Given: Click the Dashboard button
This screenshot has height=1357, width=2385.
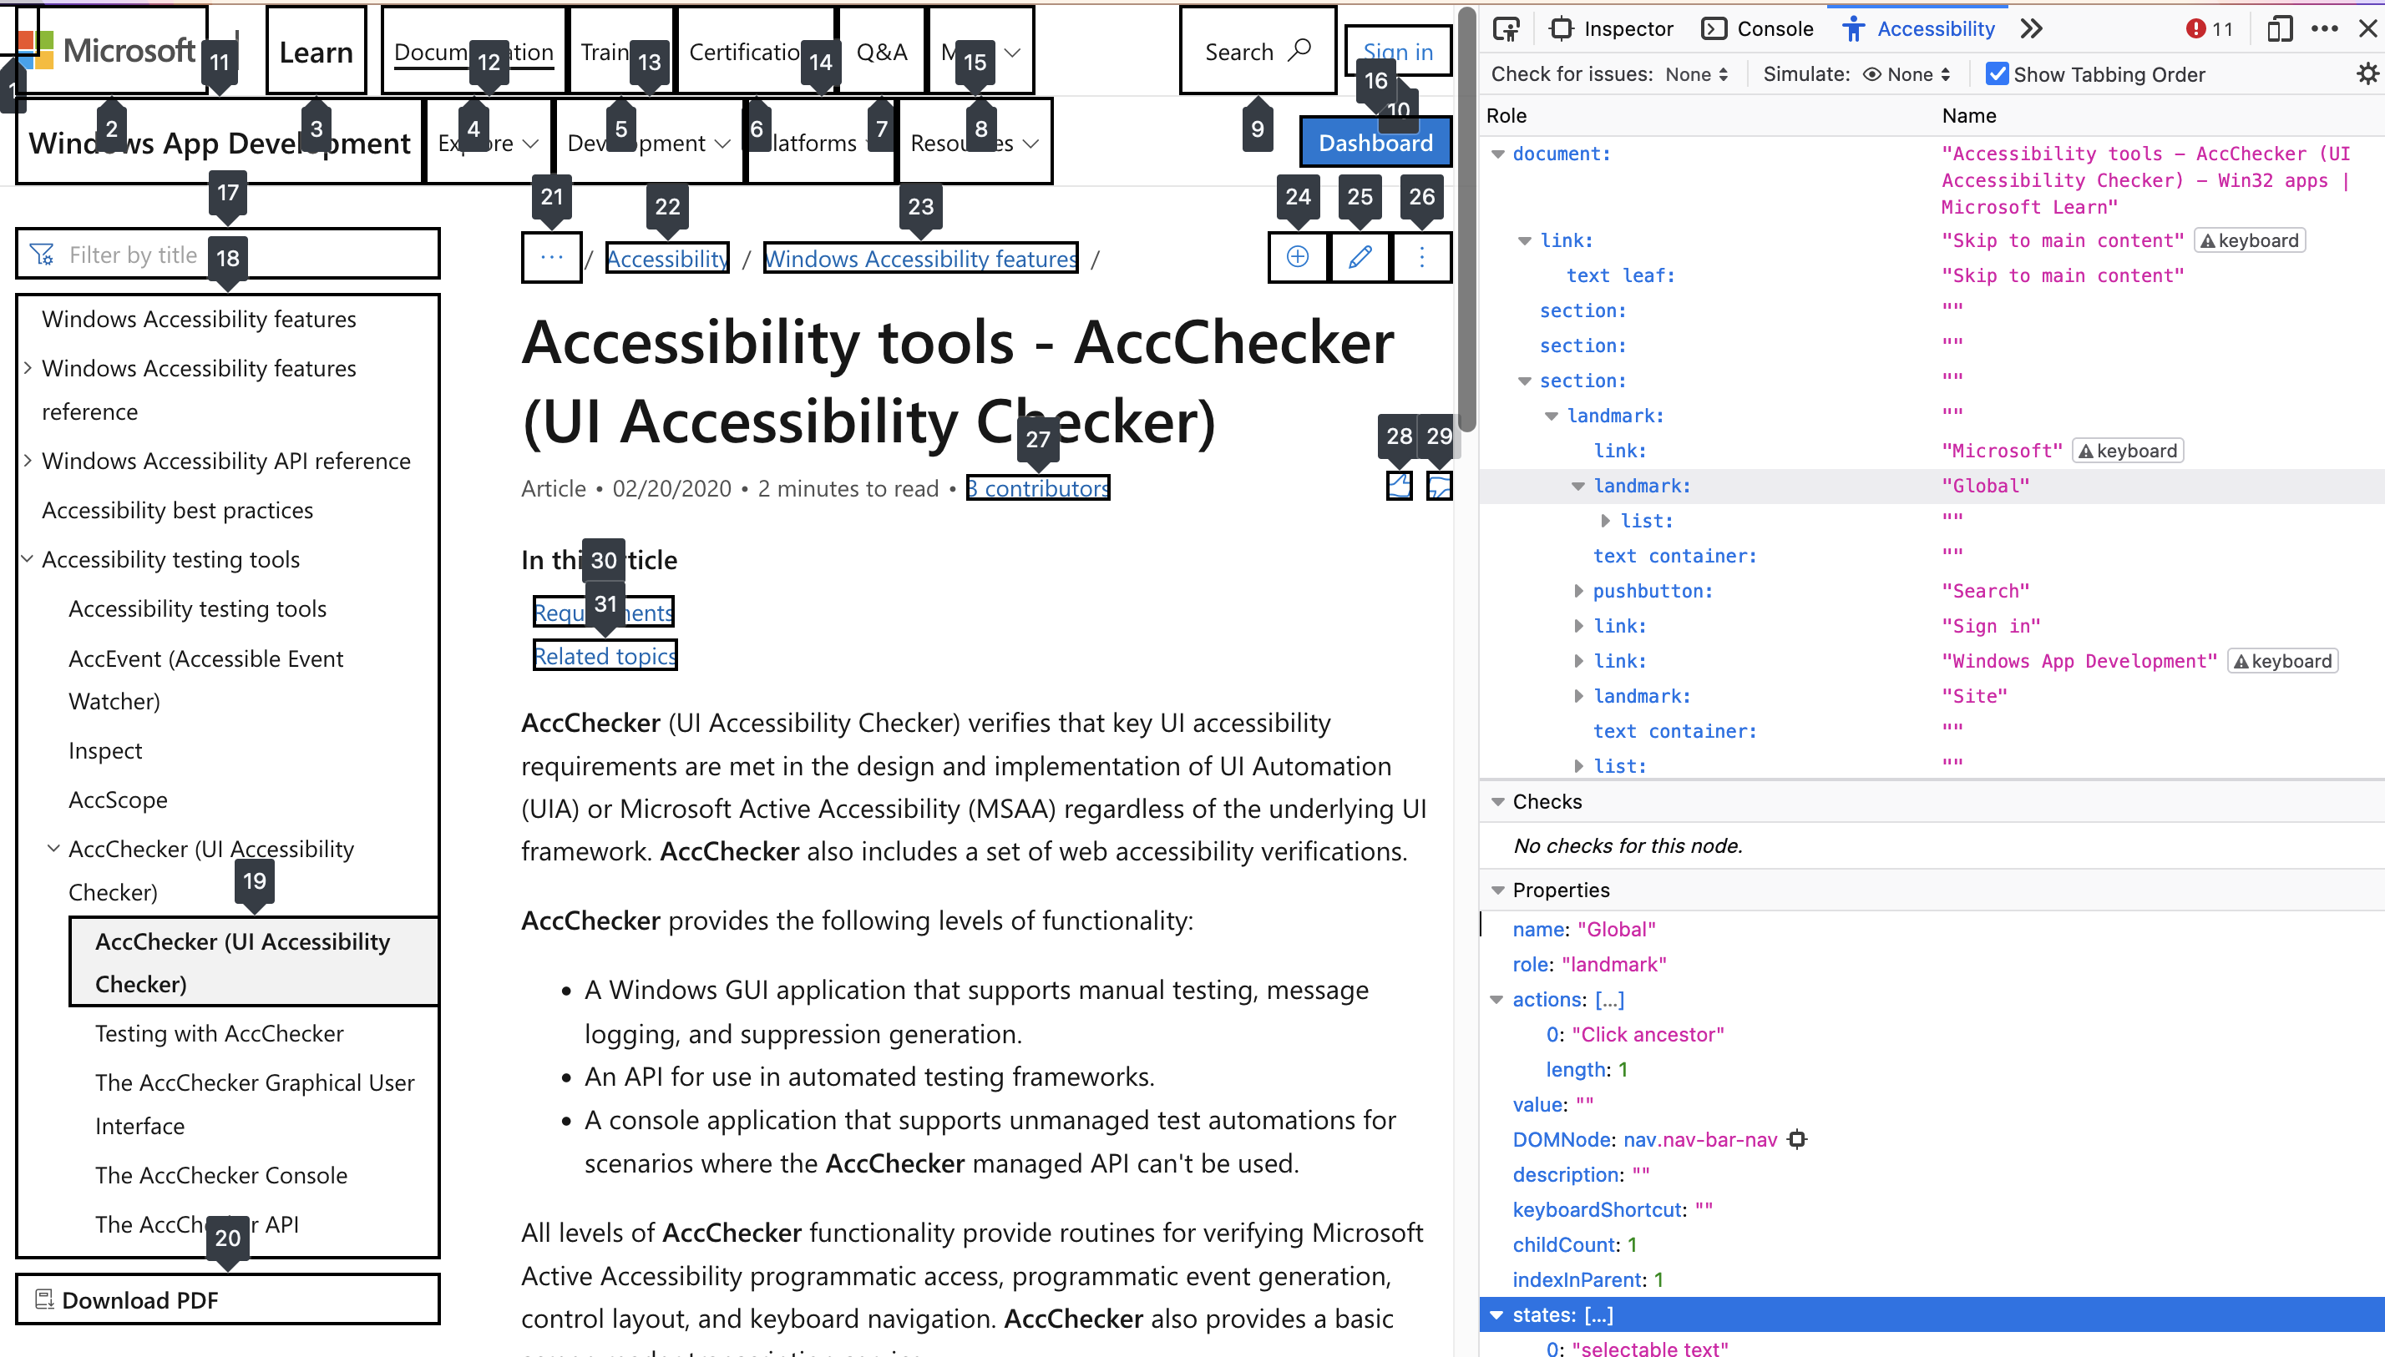Looking at the screenshot, I should click(x=1375, y=143).
